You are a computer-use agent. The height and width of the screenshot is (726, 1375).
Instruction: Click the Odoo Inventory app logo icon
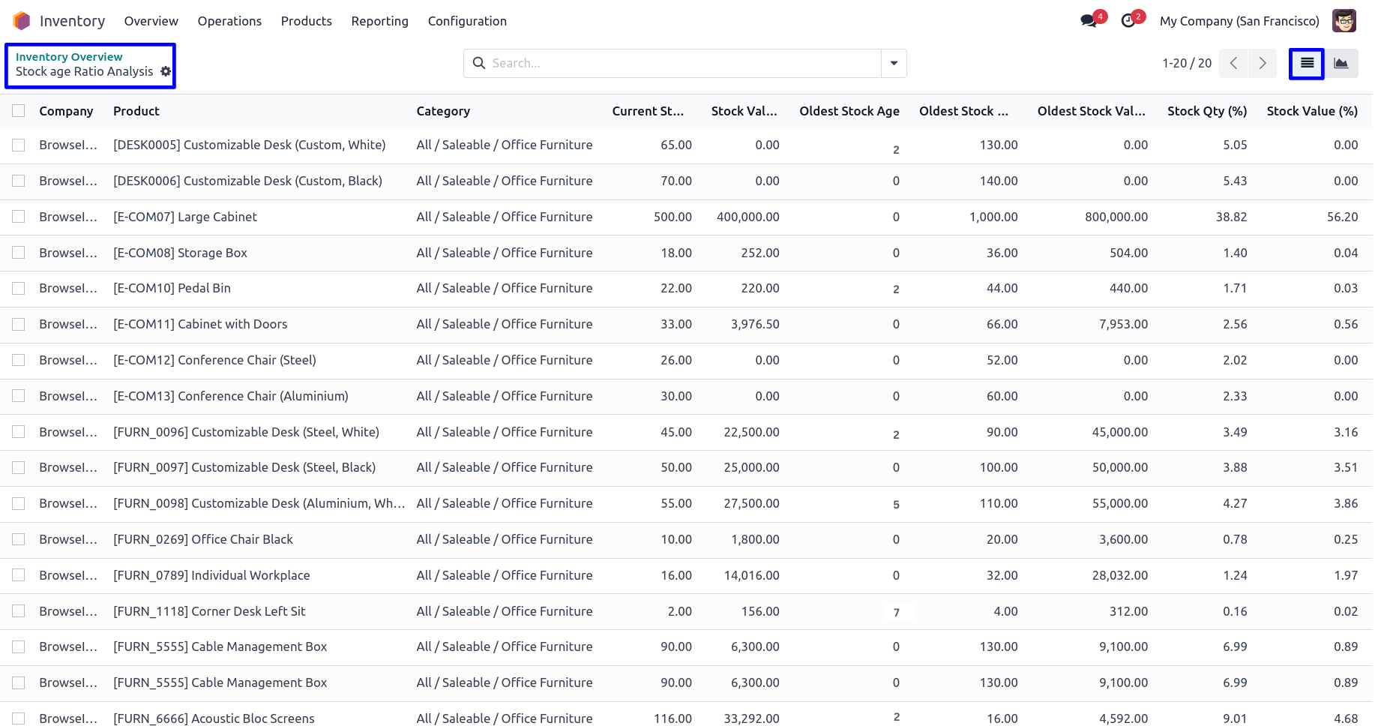pyautogui.click(x=22, y=21)
